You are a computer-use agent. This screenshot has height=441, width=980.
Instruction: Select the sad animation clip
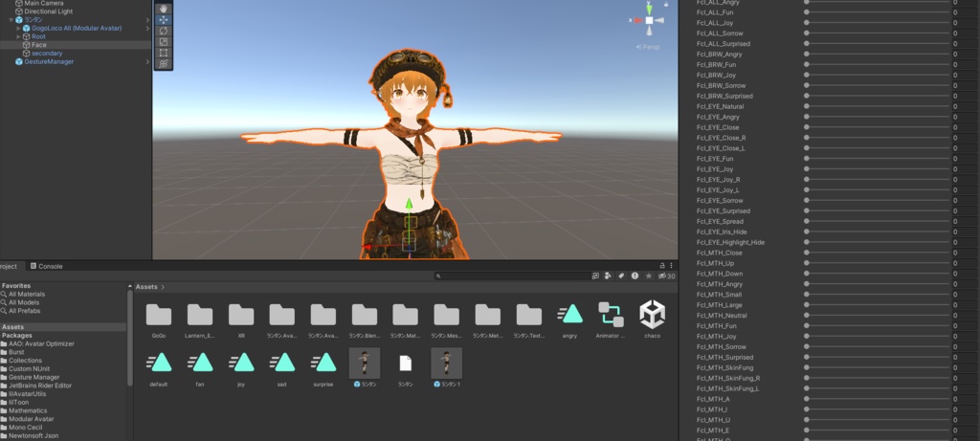coord(282,363)
